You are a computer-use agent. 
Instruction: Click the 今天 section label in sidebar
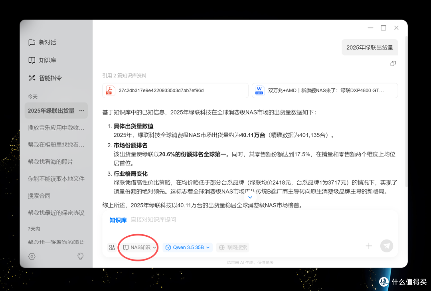pos(32,97)
